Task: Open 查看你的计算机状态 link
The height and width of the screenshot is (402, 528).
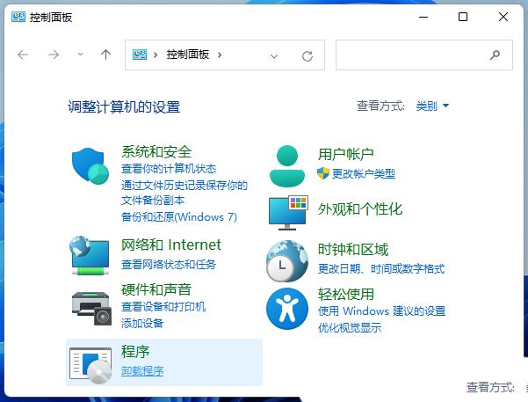Action: (169, 168)
